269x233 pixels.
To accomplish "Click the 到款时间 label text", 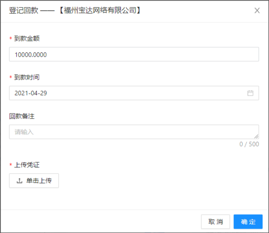I will (27, 78).
